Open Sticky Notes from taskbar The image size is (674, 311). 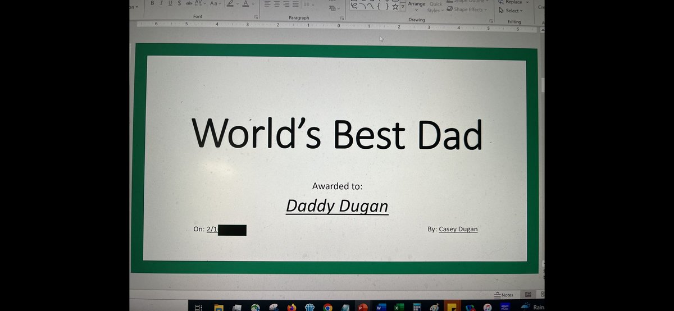point(451,307)
